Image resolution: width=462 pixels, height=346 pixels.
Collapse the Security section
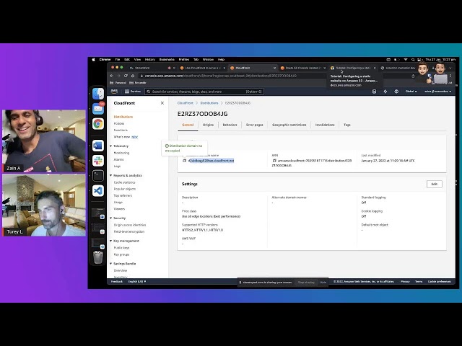coord(110,218)
